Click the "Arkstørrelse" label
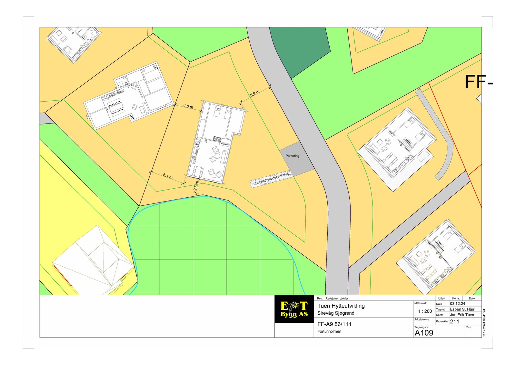 click(x=422, y=319)
